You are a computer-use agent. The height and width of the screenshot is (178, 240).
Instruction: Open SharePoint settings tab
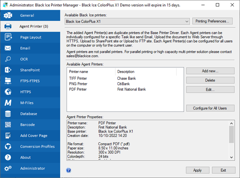pos(30,70)
